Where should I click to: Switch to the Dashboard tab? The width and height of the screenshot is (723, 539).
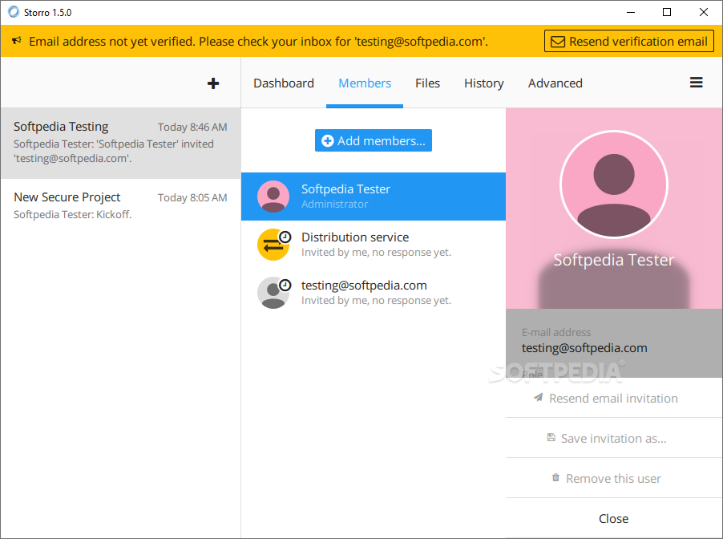click(x=284, y=83)
